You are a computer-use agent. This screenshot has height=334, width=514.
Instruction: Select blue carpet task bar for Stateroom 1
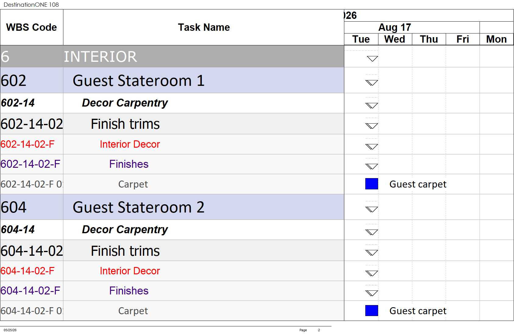372,184
